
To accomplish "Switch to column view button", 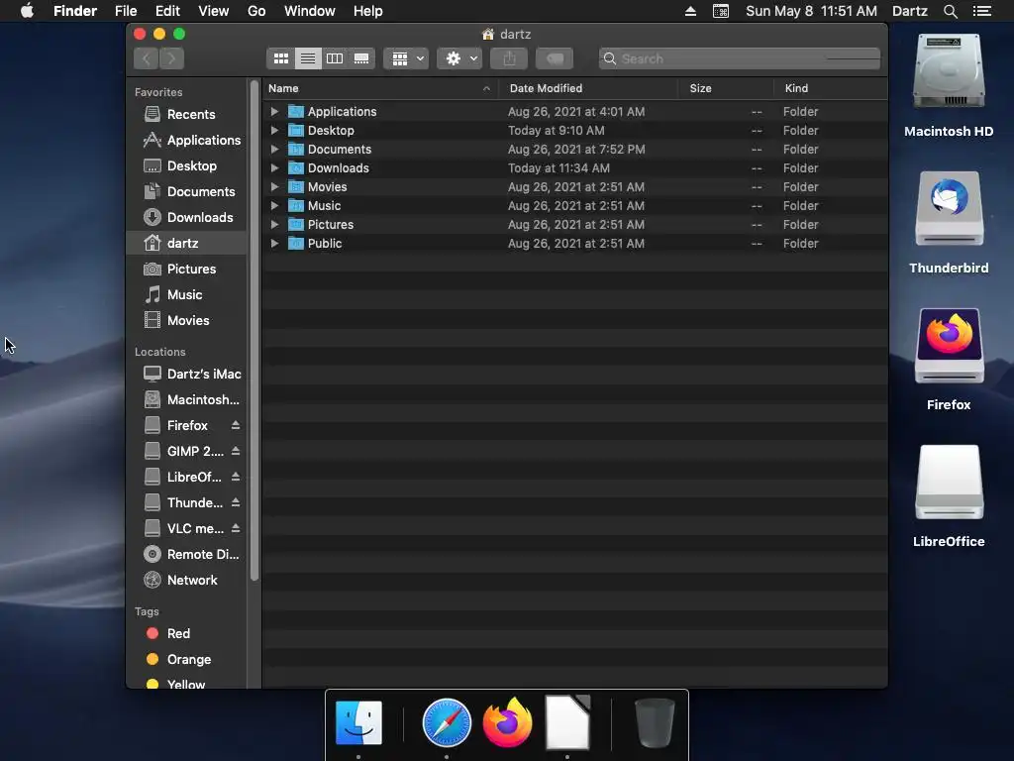I will pyautogui.click(x=335, y=58).
